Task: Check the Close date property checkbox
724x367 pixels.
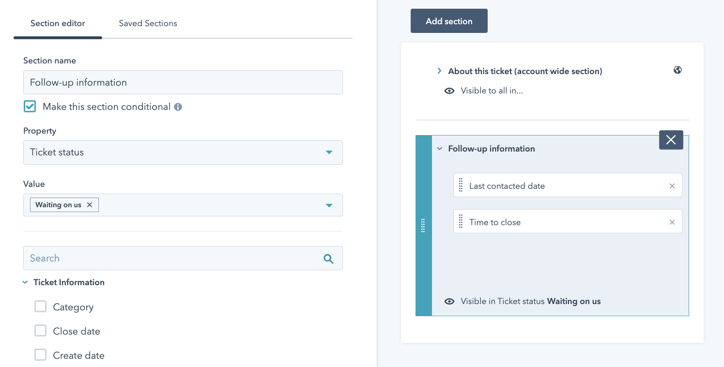Action: tap(40, 331)
